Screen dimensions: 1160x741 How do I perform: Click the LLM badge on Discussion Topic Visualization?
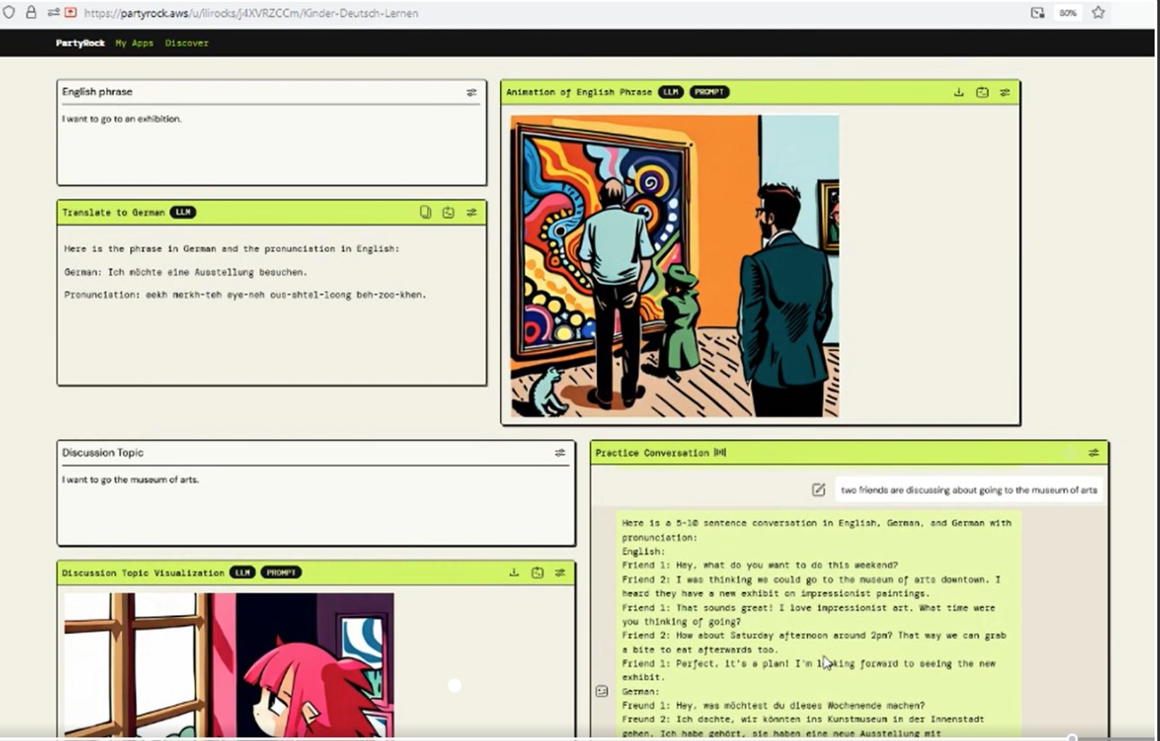[x=242, y=572]
